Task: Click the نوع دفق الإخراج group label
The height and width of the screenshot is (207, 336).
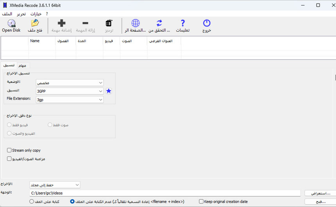Action: [19, 116]
